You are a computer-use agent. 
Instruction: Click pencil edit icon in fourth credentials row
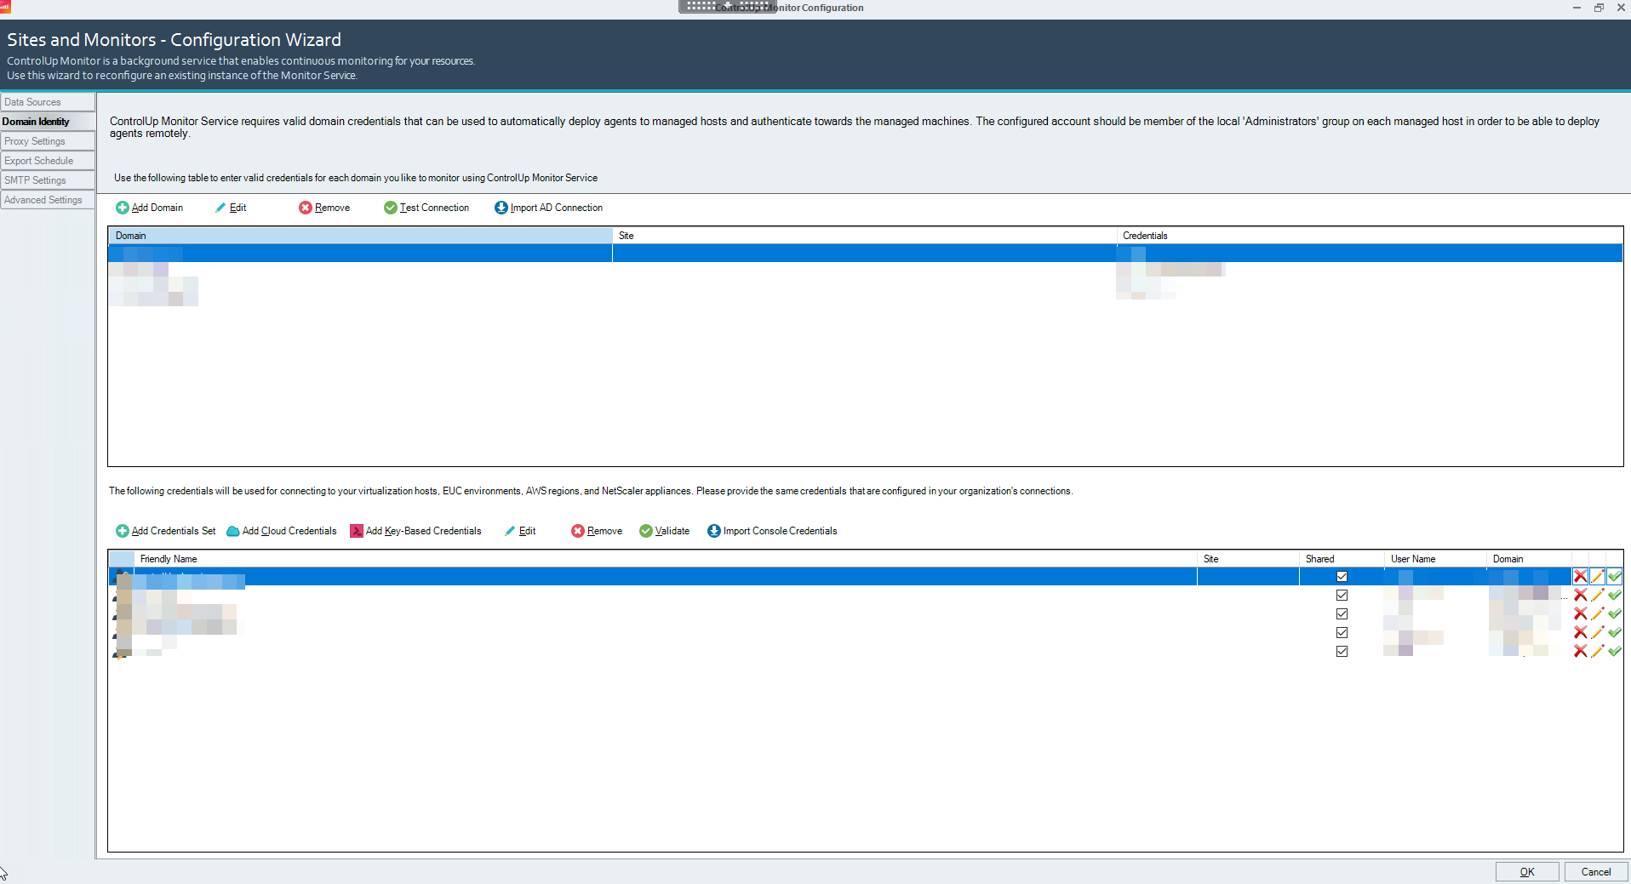[x=1597, y=632]
